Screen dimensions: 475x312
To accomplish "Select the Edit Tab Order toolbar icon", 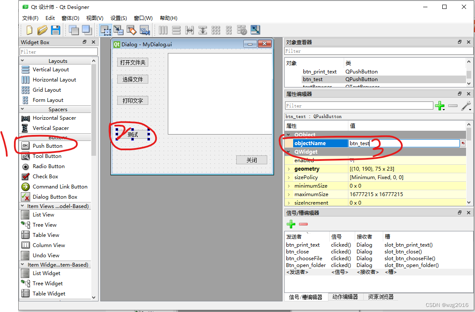I will pos(144,30).
